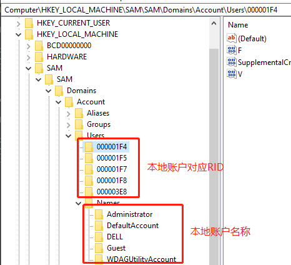The width and height of the screenshot is (291, 265).
Task: Select the WDAGUtilityAccount name key
Action: (x=141, y=259)
